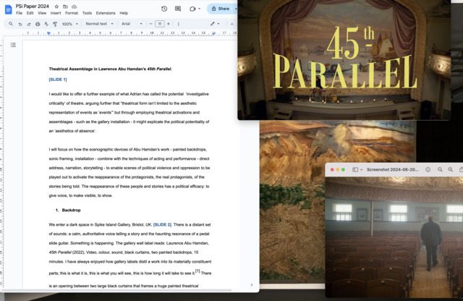Open the View menu

pos(42,13)
